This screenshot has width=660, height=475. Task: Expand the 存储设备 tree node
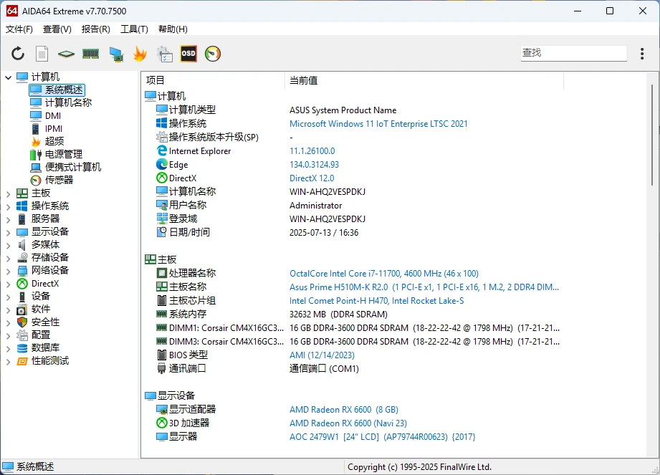[9, 258]
